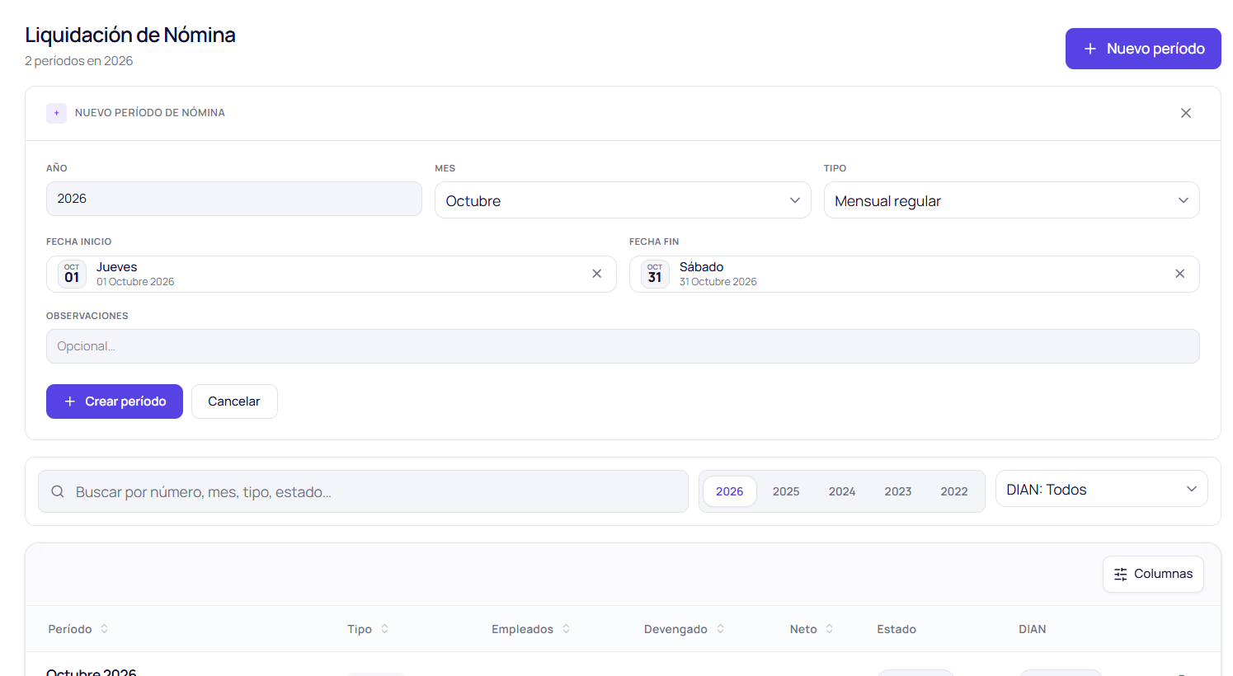This screenshot has height=676, width=1233.
Task: Clear the Fecha fin date value
Action: point(1179,274)
